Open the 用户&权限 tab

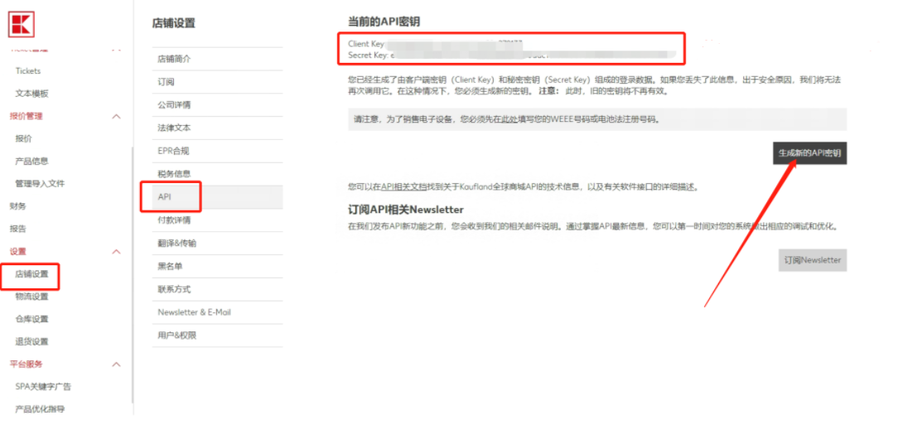tap(176, 336)
